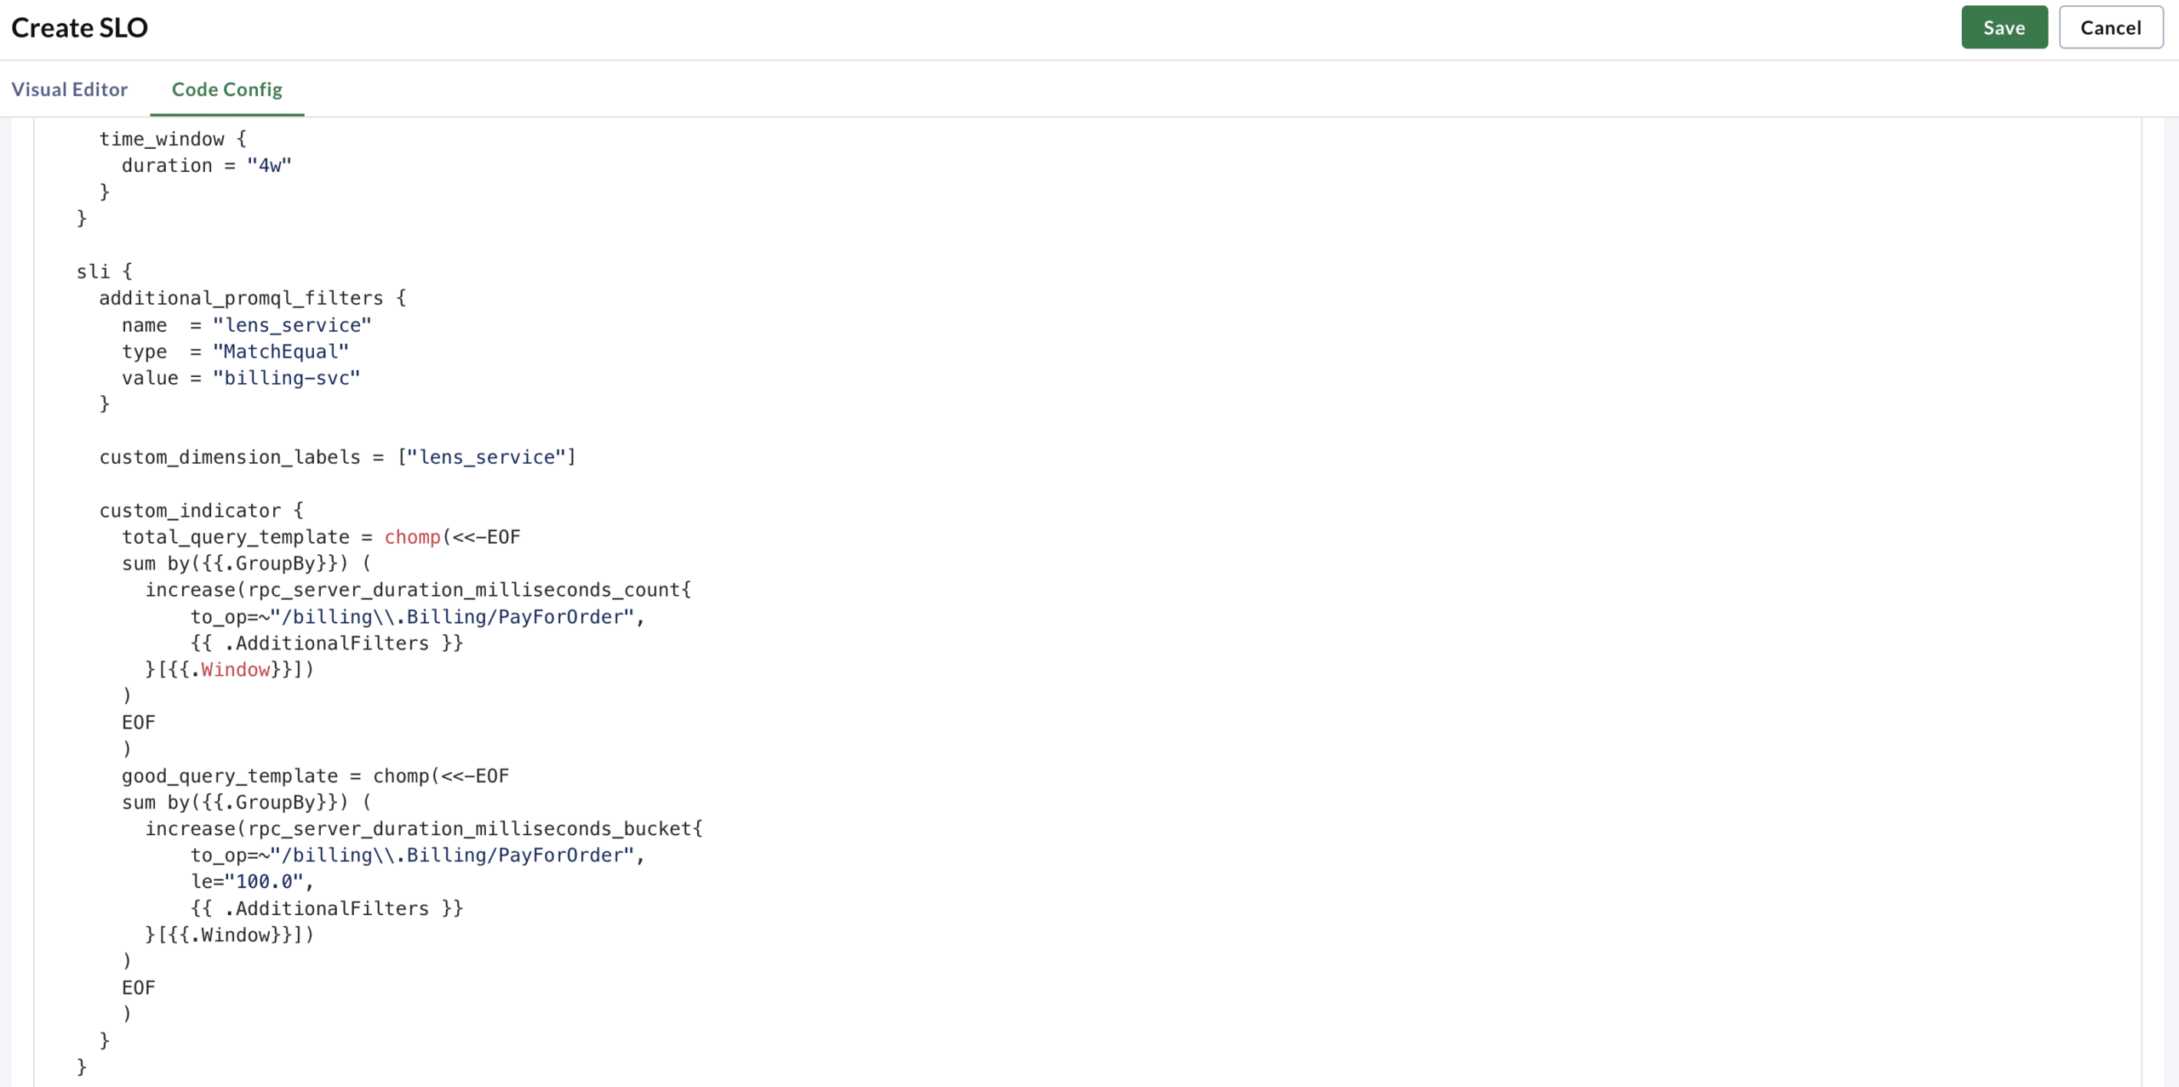
Task: Click the good_query_template line
Action: click(316, 776)
